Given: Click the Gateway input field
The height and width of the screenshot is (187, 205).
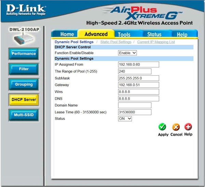Looking at the screenshot, I should pyautogui.click(x=139, y=85).
